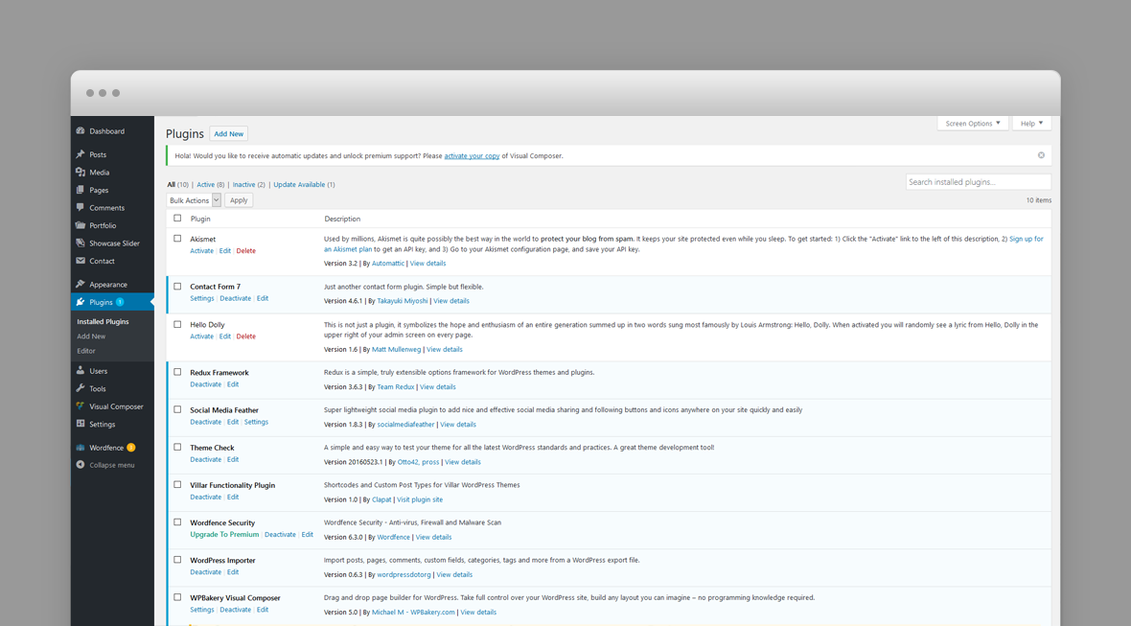Click the Appearance brush icon
This screenshot has width=1131, height=626.
click(x=81, y=284)
